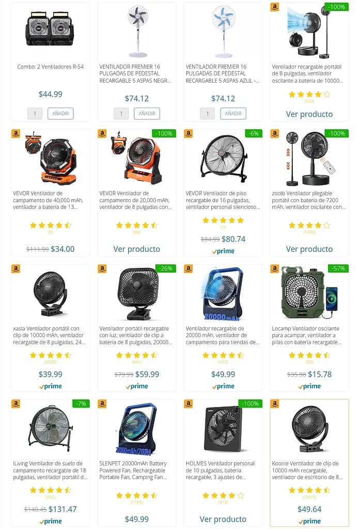Open the SLENPET 20000mAh Battery Powered Fan title

coord(133,470)
